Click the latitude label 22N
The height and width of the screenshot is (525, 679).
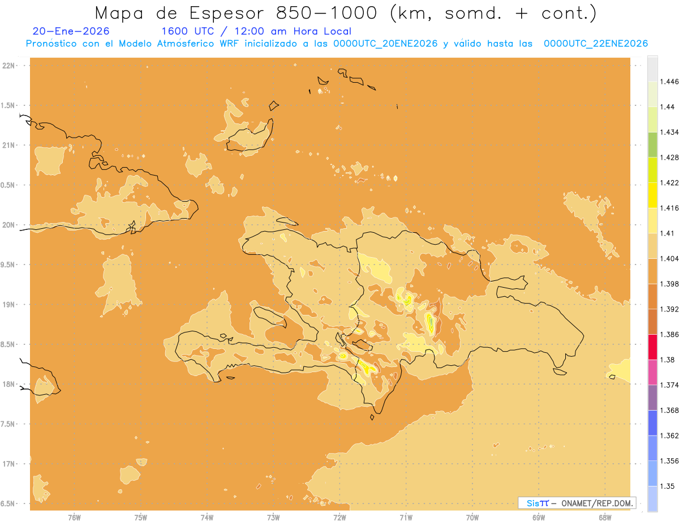tap(8, 66)
